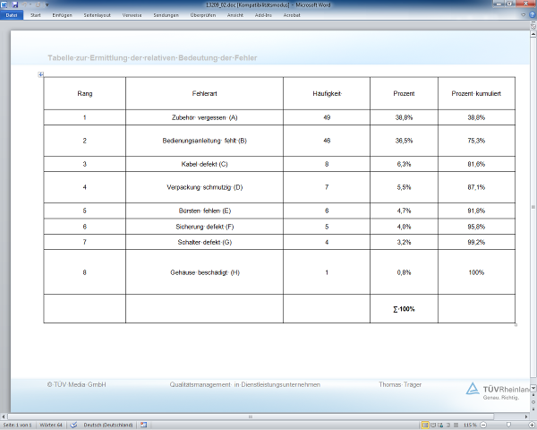
Task: Click the Wörter: 64 word count
Action: [50, 425]
